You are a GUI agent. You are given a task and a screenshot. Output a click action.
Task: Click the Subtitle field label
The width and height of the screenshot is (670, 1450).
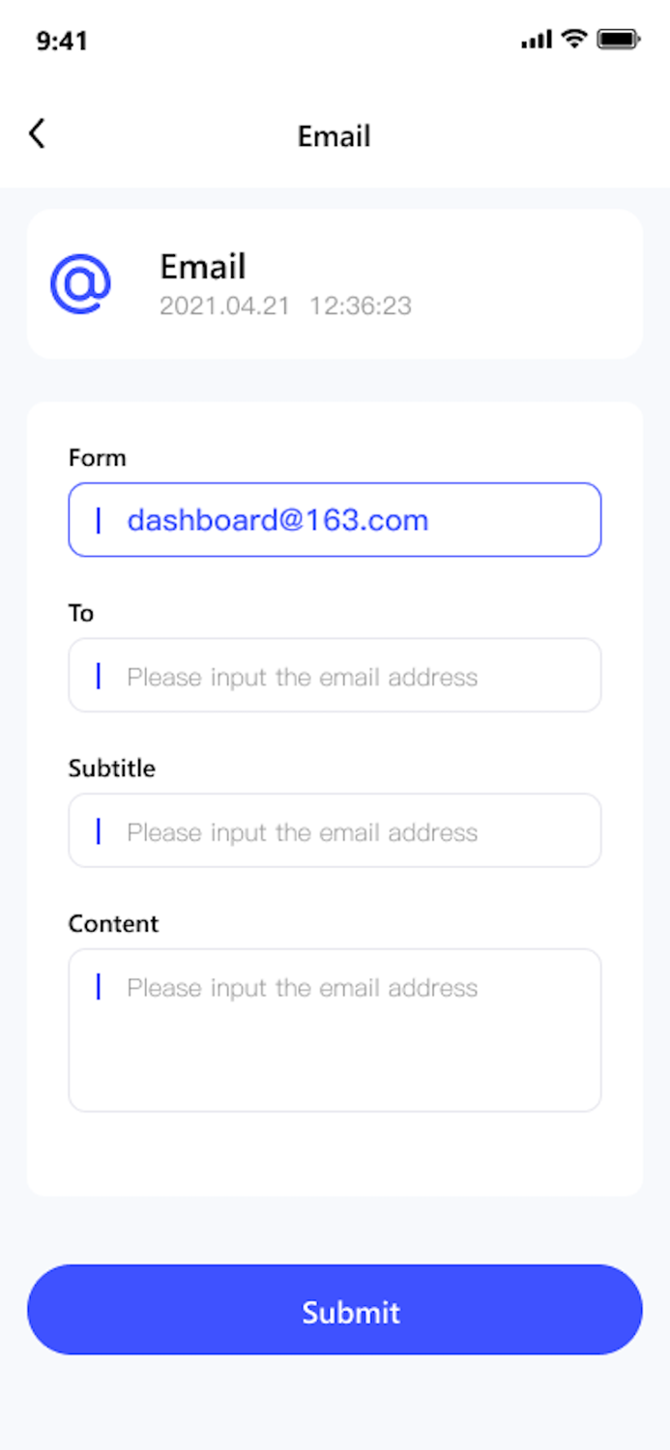pos(111,768)
